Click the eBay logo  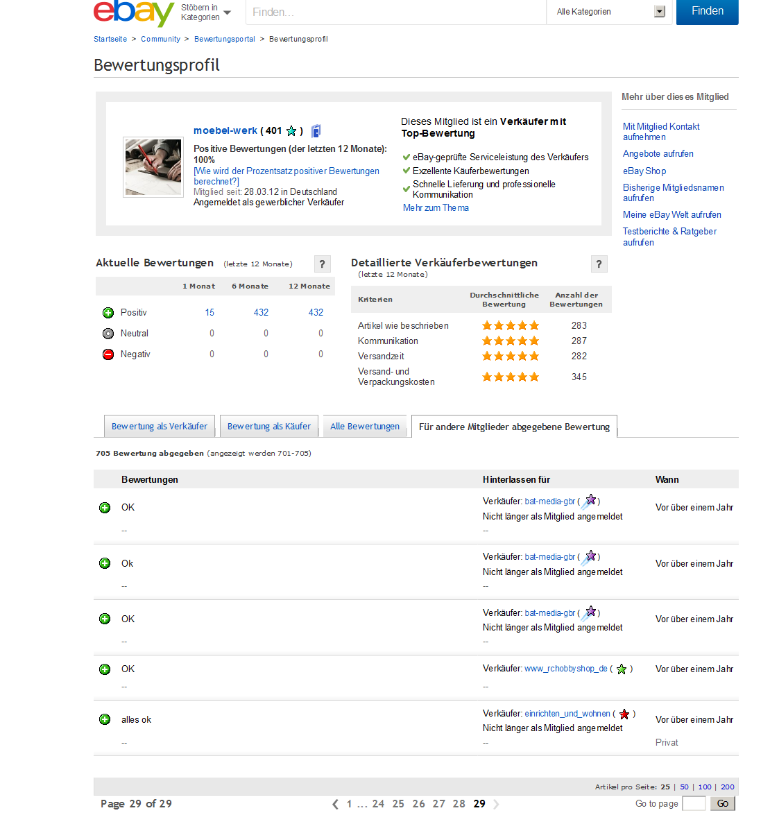click(133, 12)
